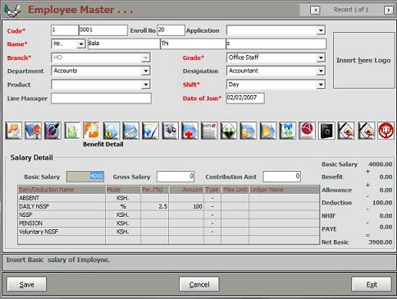Select the ABSENT row in the table
The image size is (397, 299).
coord(168,198)
